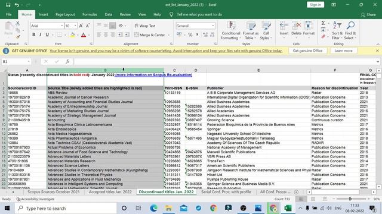Open the Fill Color dropdown arrow
The height and width of the screenshot is (214, 382).
78,35
